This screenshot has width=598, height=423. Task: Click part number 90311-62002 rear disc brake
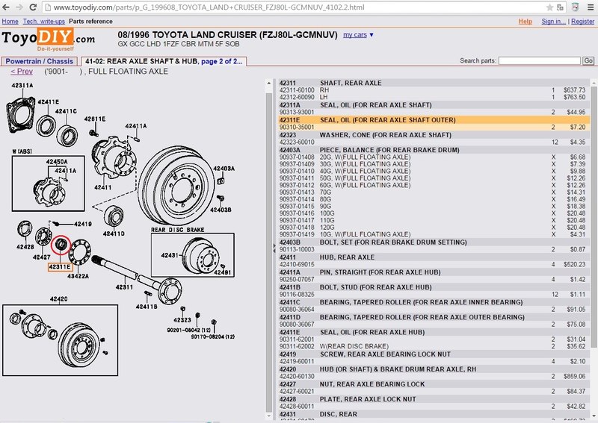point(297,346)
